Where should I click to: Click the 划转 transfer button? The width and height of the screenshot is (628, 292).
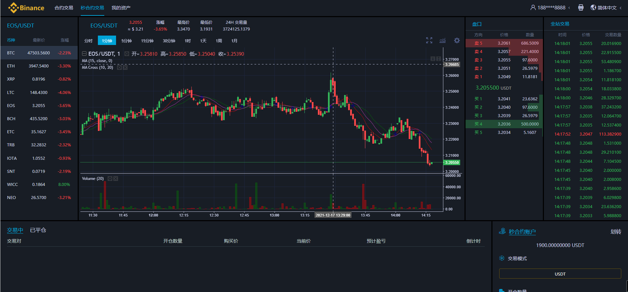pos(616,232)
